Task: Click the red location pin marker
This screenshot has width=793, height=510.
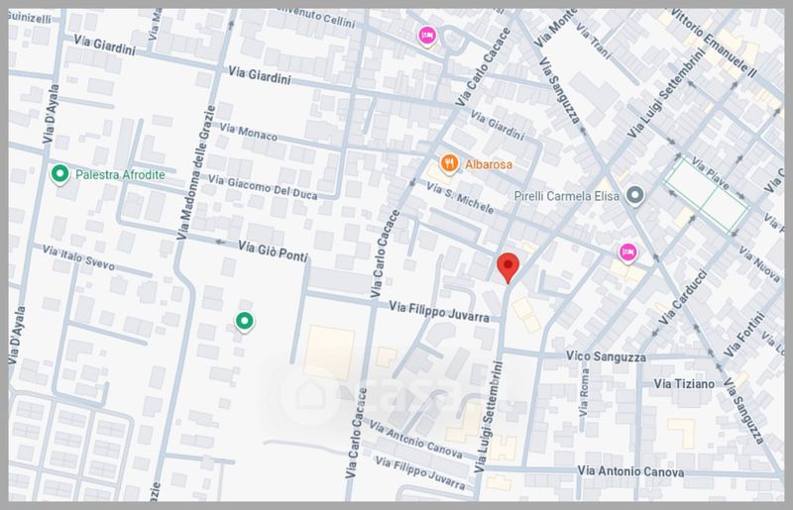Action: click(509, 266)
